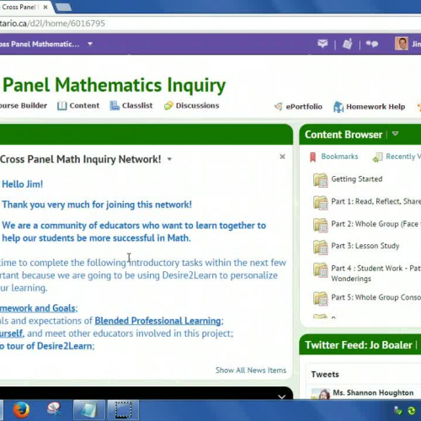Click the Tweets heading in Twitter widget
Screen dimensions: 421x421
[x=325, y=375]
